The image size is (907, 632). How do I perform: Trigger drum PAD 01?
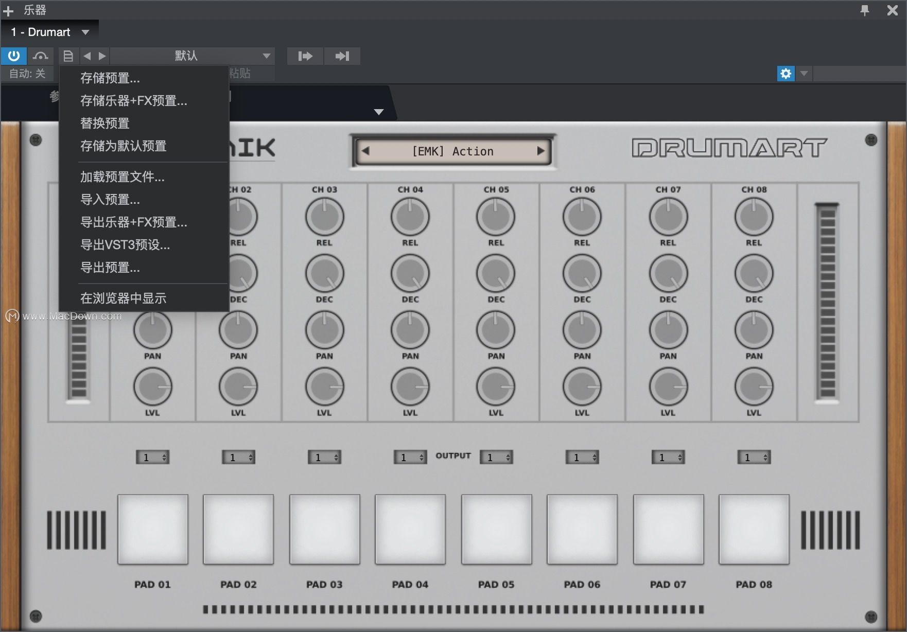click(153, 530)
